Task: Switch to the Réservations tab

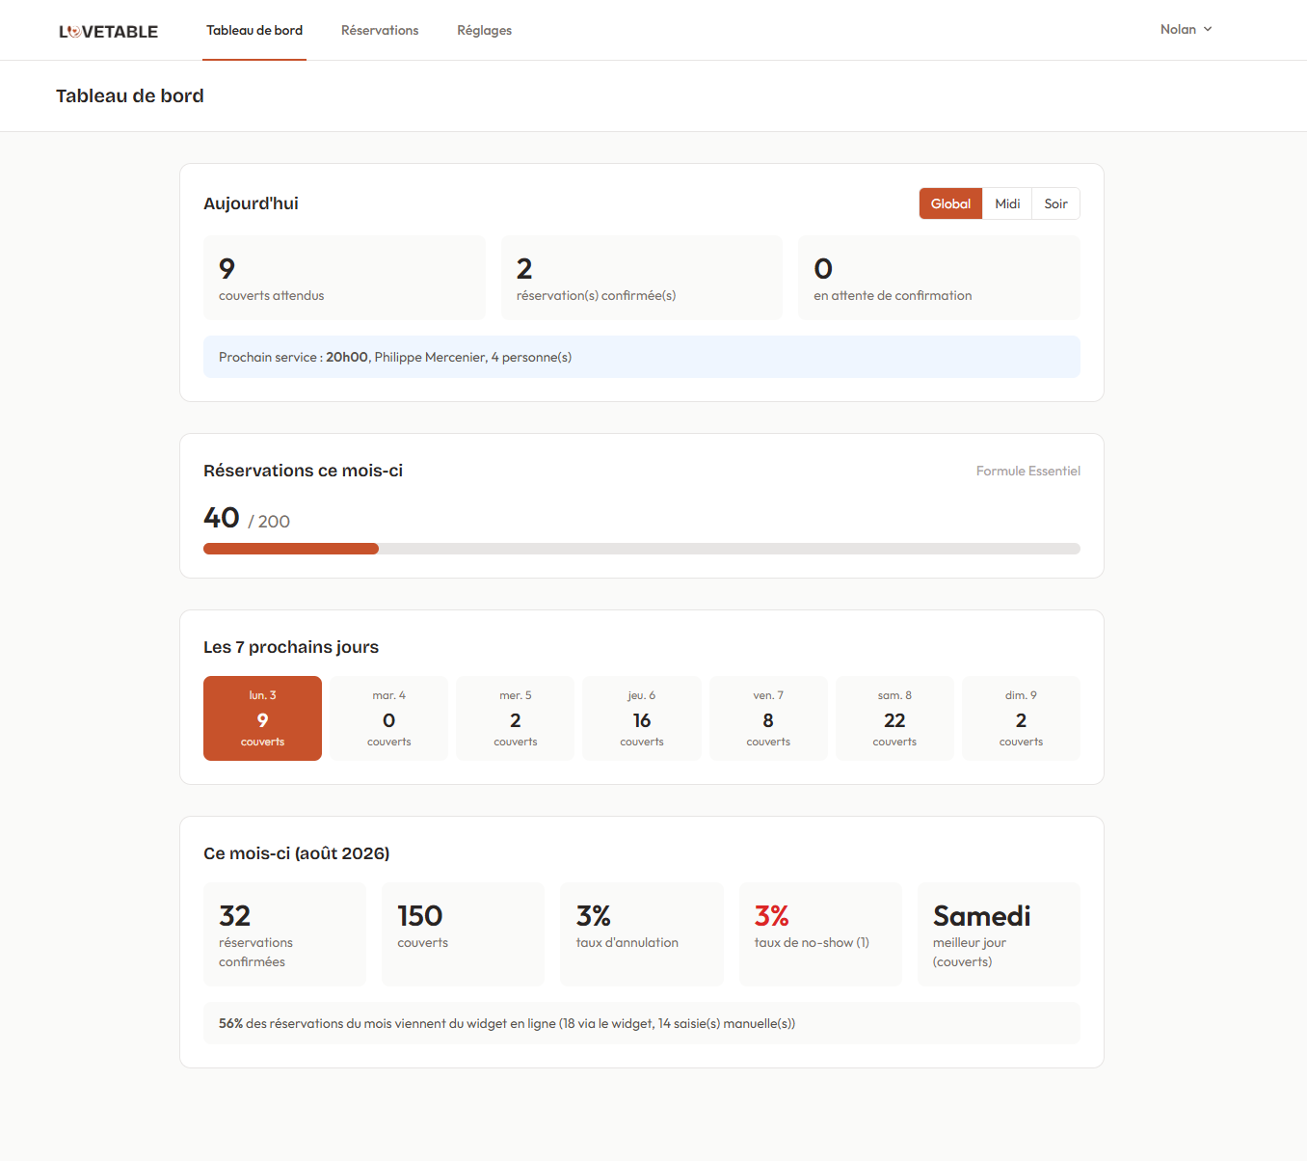Action: coord(380,30)
